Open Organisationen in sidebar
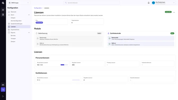This screenshot has height=100, width=178. 19,30
